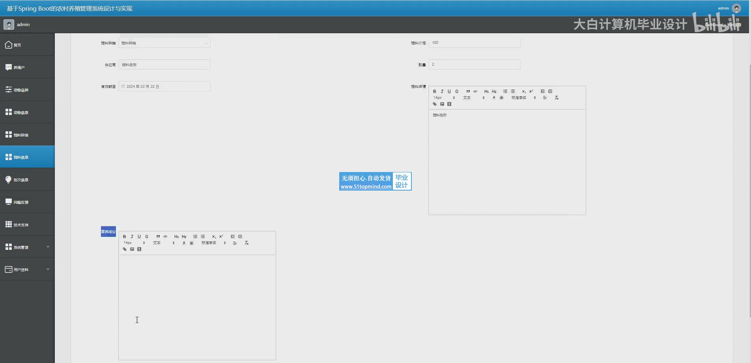Image resolution: width=751 pixels, height=363 pixels.
Task: Open 文本 heading dropdown in 营养成分 editor
Action: [164, 243]
